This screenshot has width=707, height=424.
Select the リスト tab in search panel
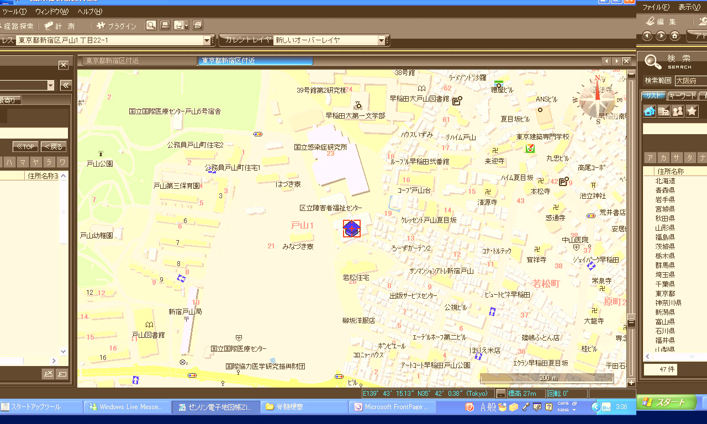pyautogui.click(x=653, y=96)
